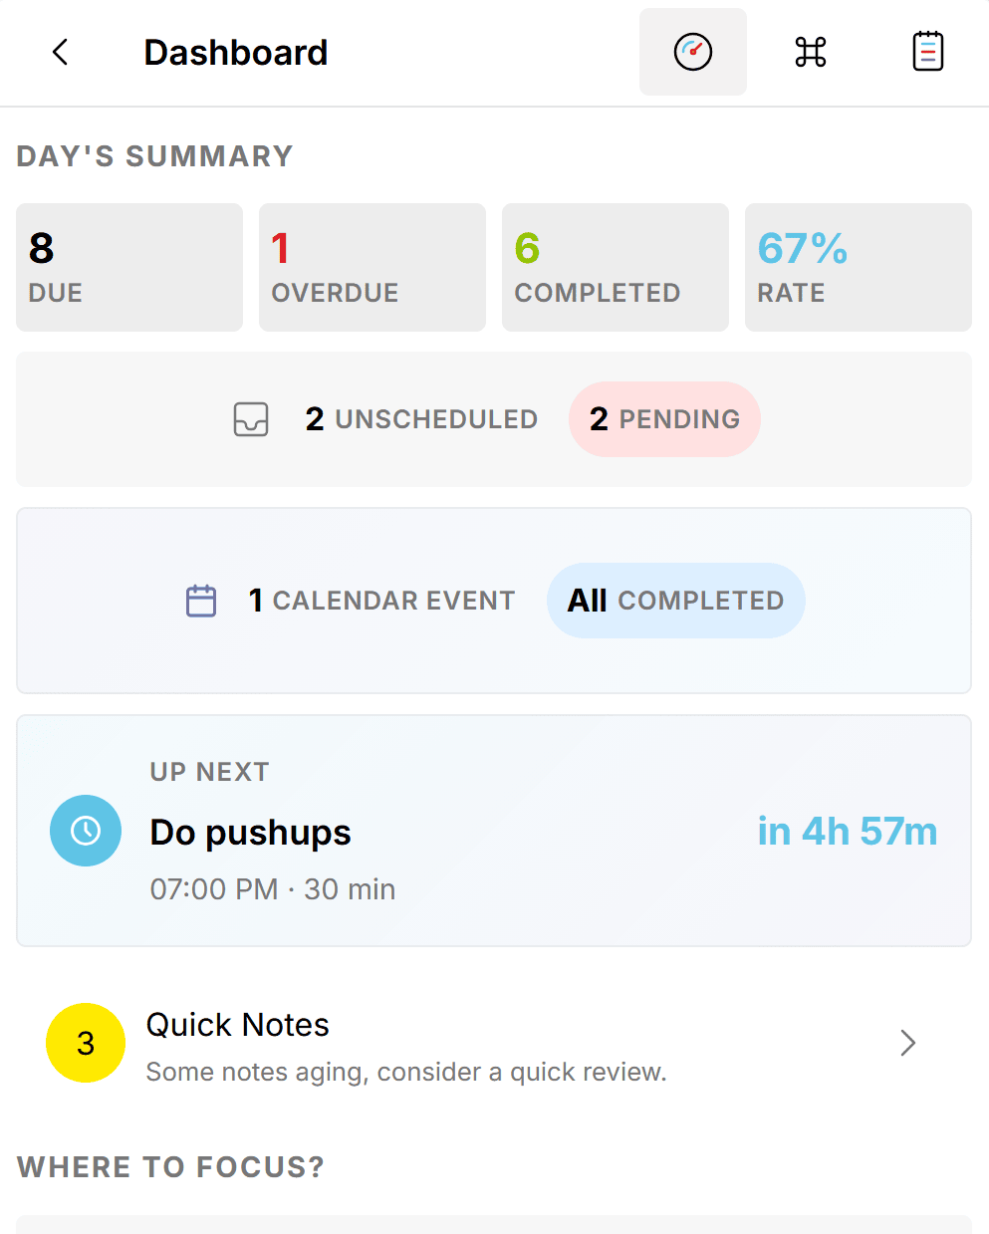
Task: View the 1 Overdue summary card
Action: point(371,267)
